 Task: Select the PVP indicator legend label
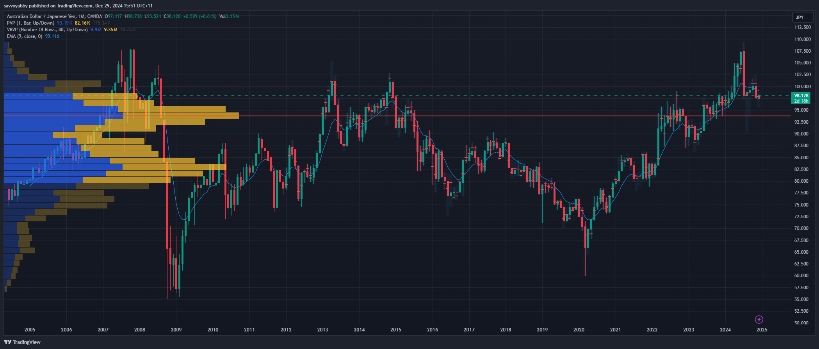30,23
